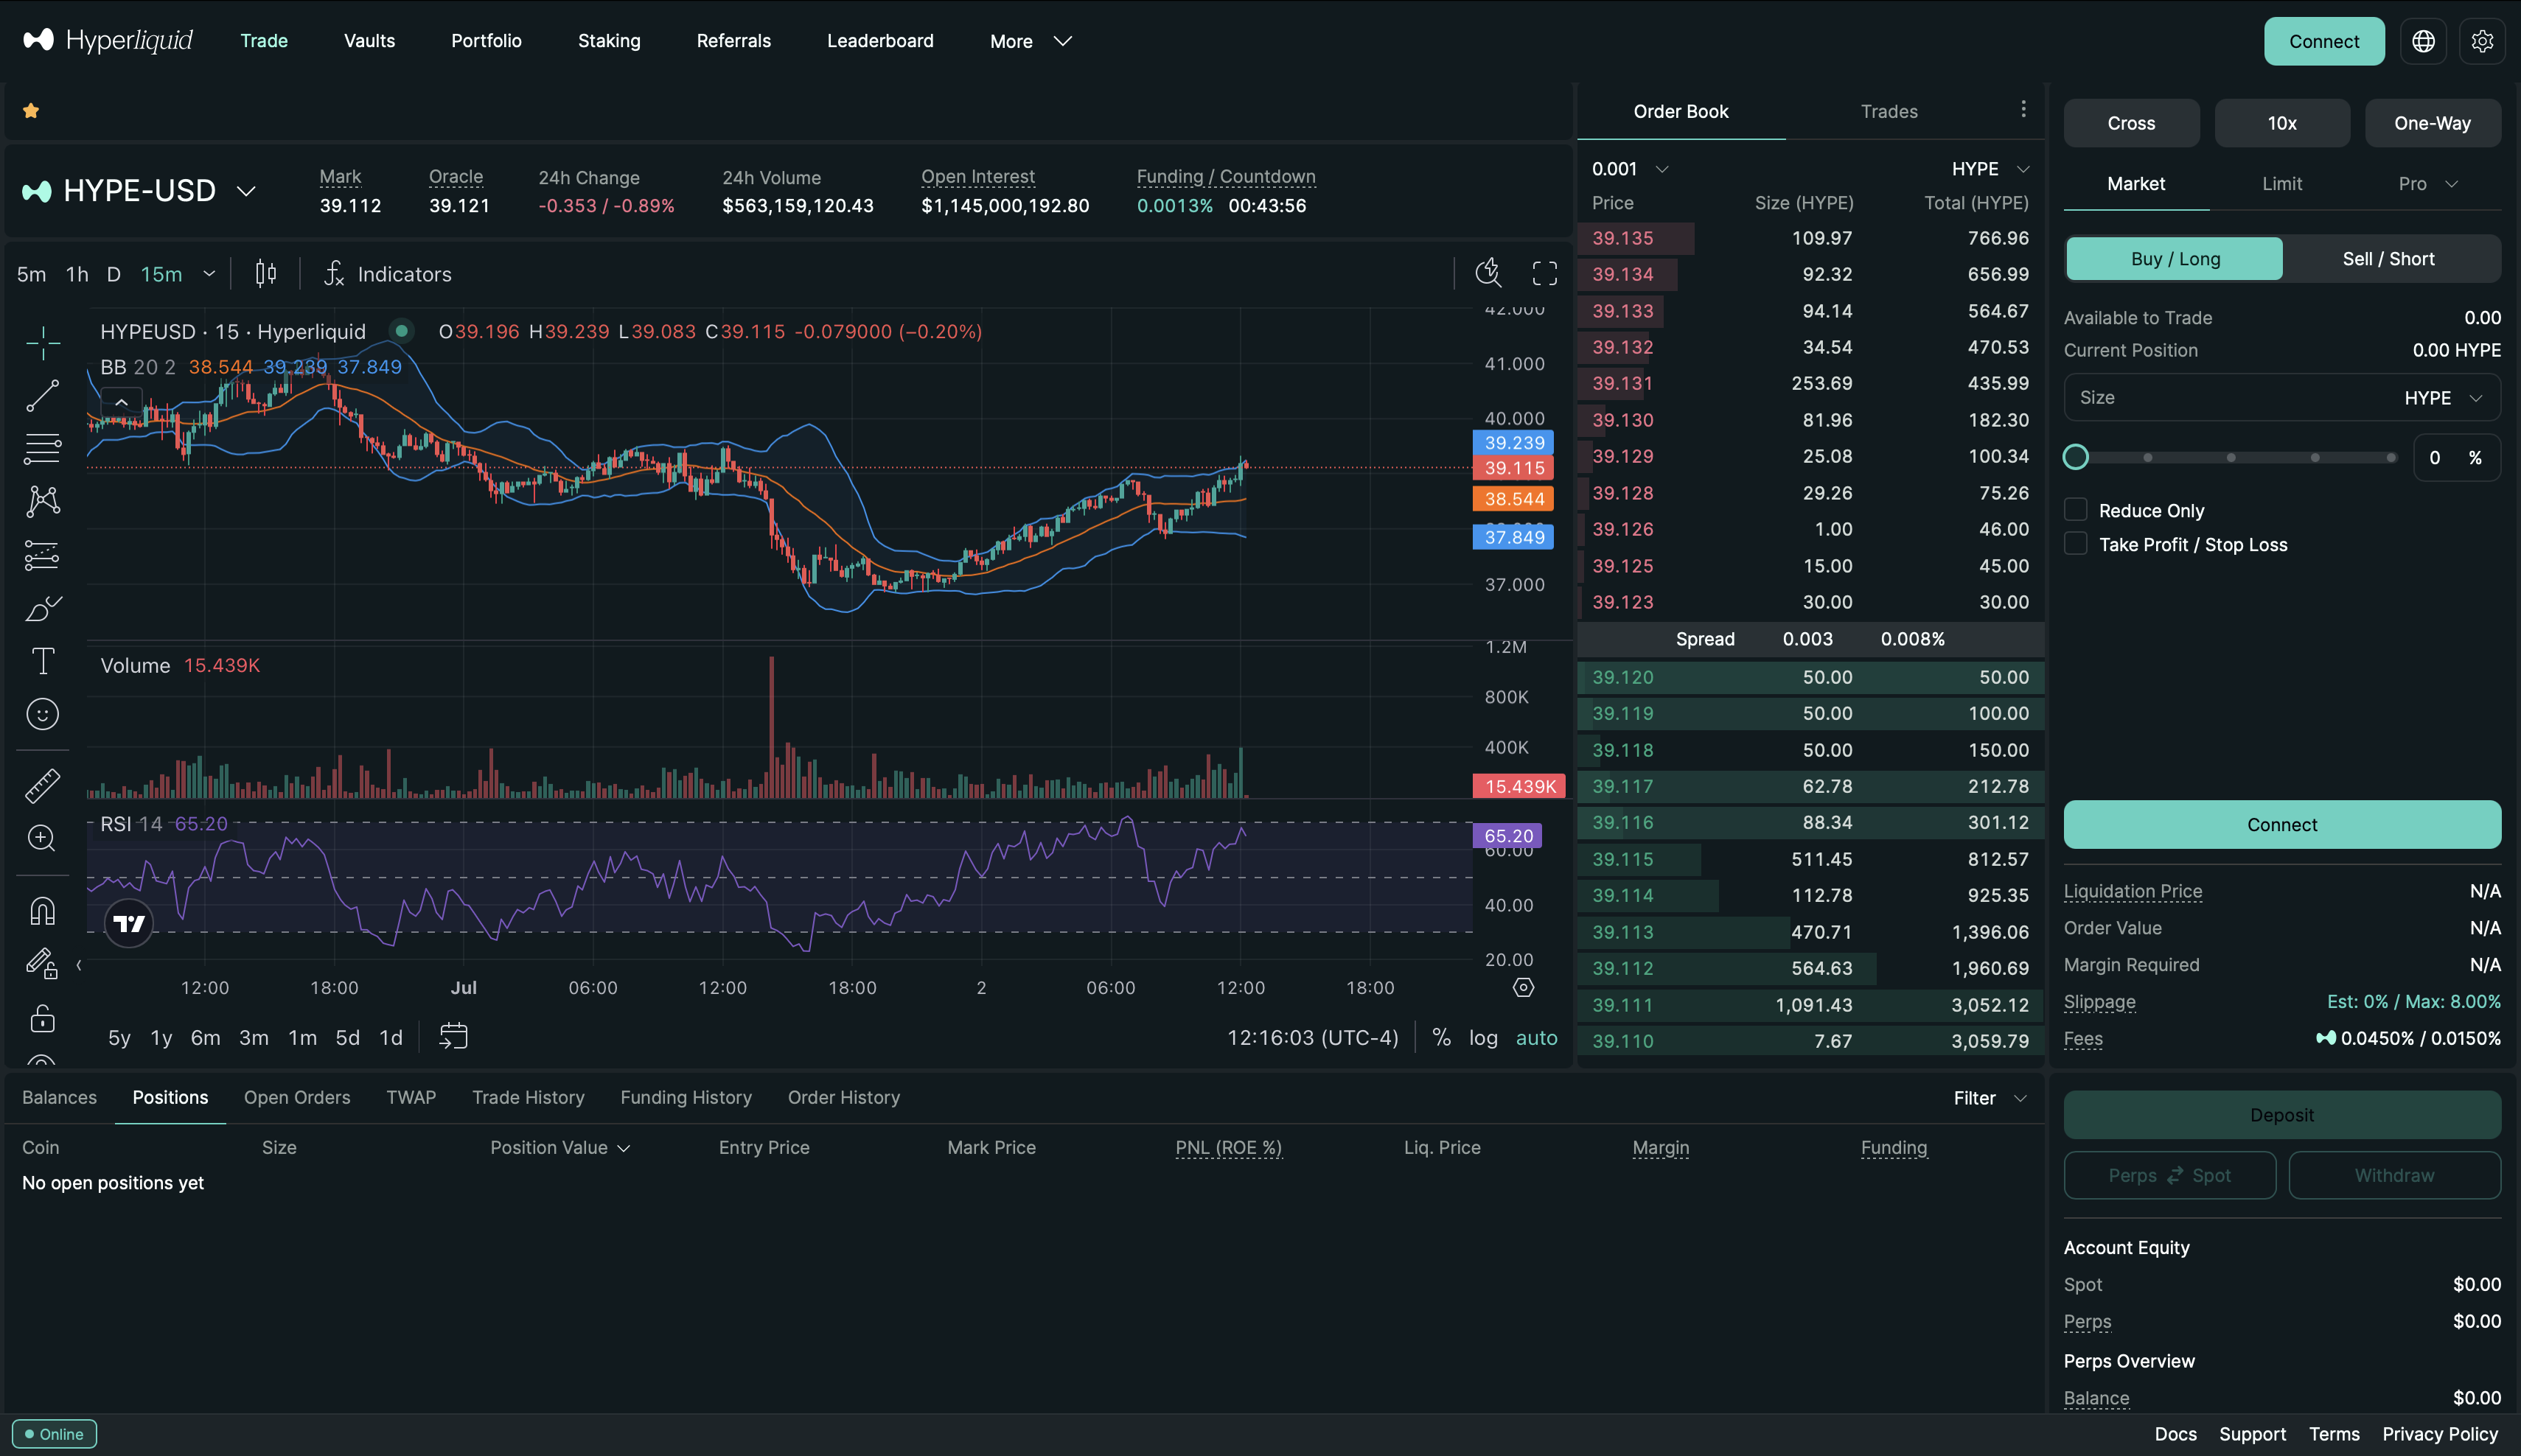Image resolution: width=2521 pixels, height=1456 pixels.
Task: Open the Filter dropdown
Action: [x=1990, y=1098]
